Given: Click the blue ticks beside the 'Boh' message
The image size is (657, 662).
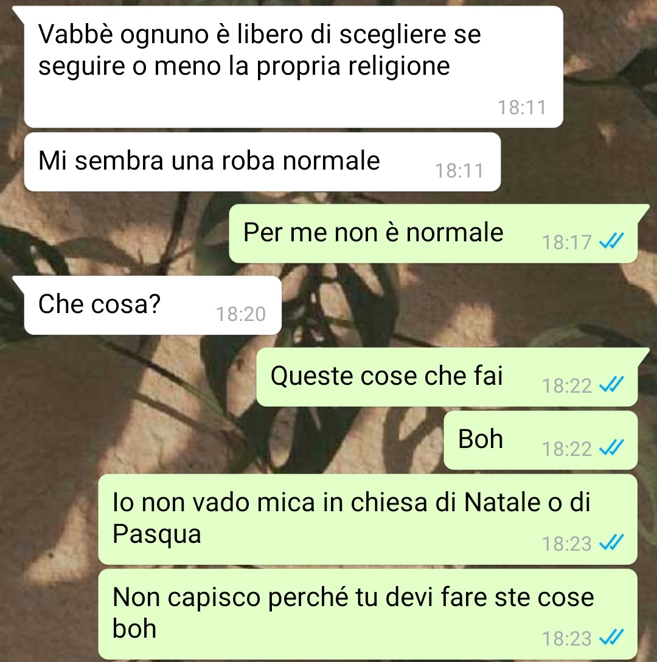Looking at the screenshot, I should 611,449.
